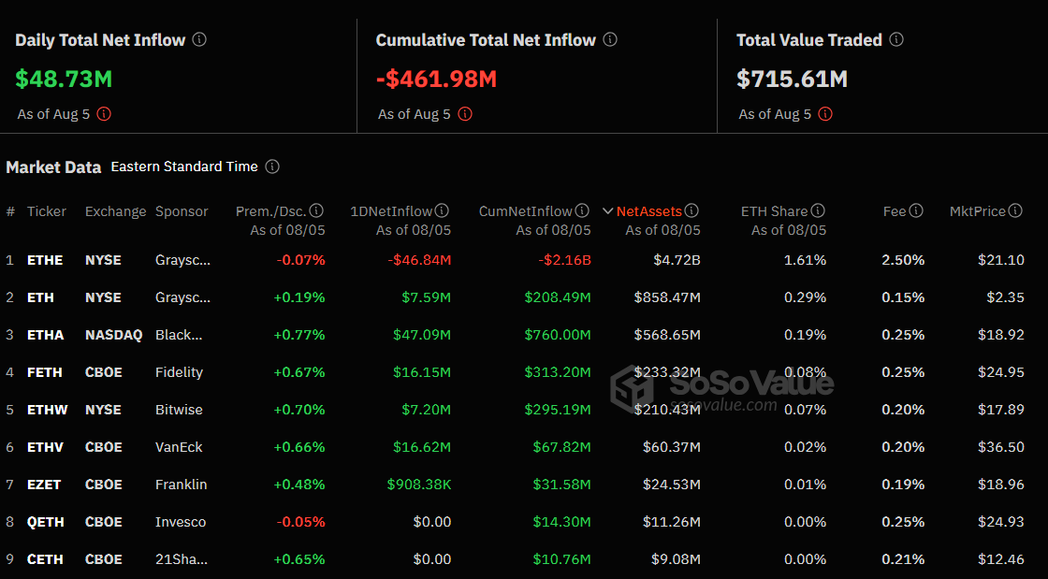
Task: Click the Fee column info icon
Action: tap(916, 211)
